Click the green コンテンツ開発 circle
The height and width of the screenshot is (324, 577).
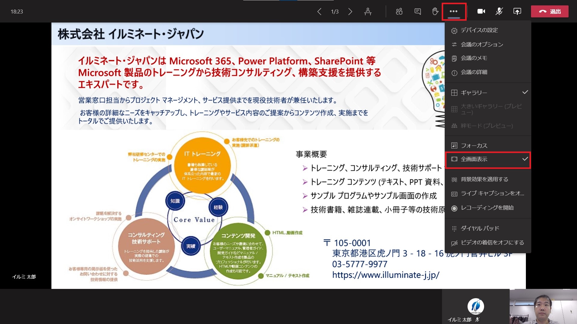tap(238, 251)
